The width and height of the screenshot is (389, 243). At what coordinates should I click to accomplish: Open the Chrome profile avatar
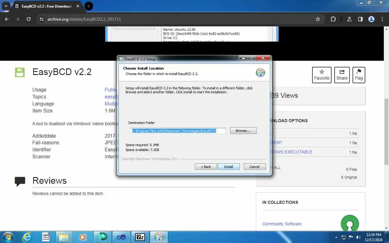(371, 19)
